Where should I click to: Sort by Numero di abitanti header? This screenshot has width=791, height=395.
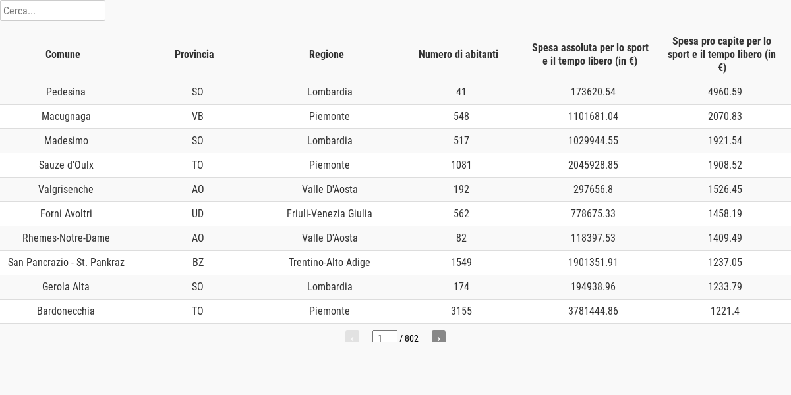458,55
